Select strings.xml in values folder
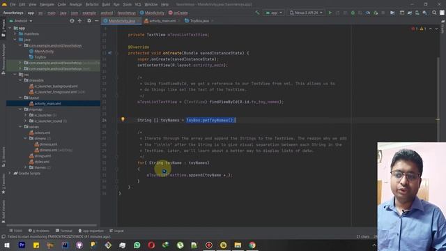The width and height of the screenshot is (446, 251). (x=40, y=156)
